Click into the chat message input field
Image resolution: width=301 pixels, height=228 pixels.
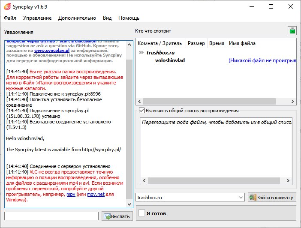click(x=51, y=216)
